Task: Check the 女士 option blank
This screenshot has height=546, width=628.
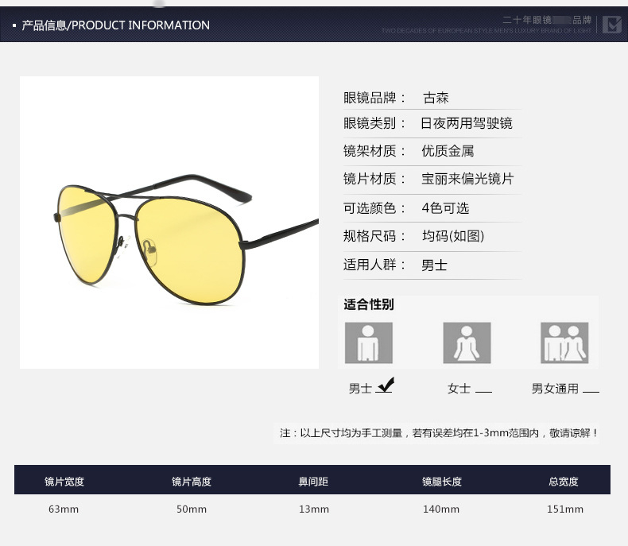Action: click(x=483, y=390)
